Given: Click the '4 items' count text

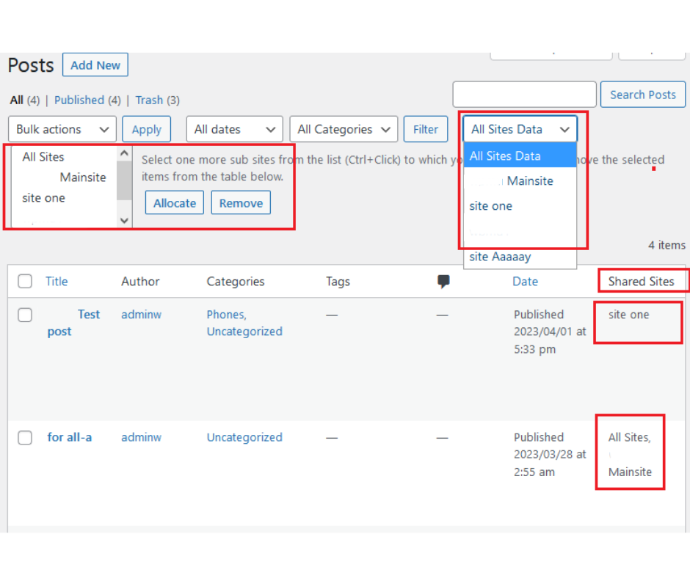Looking at the screenshot, I should point(667,245).
